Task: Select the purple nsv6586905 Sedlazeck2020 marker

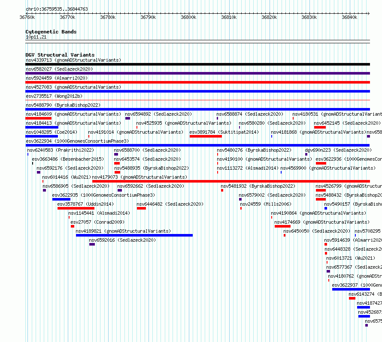Action: pos(44,190)
